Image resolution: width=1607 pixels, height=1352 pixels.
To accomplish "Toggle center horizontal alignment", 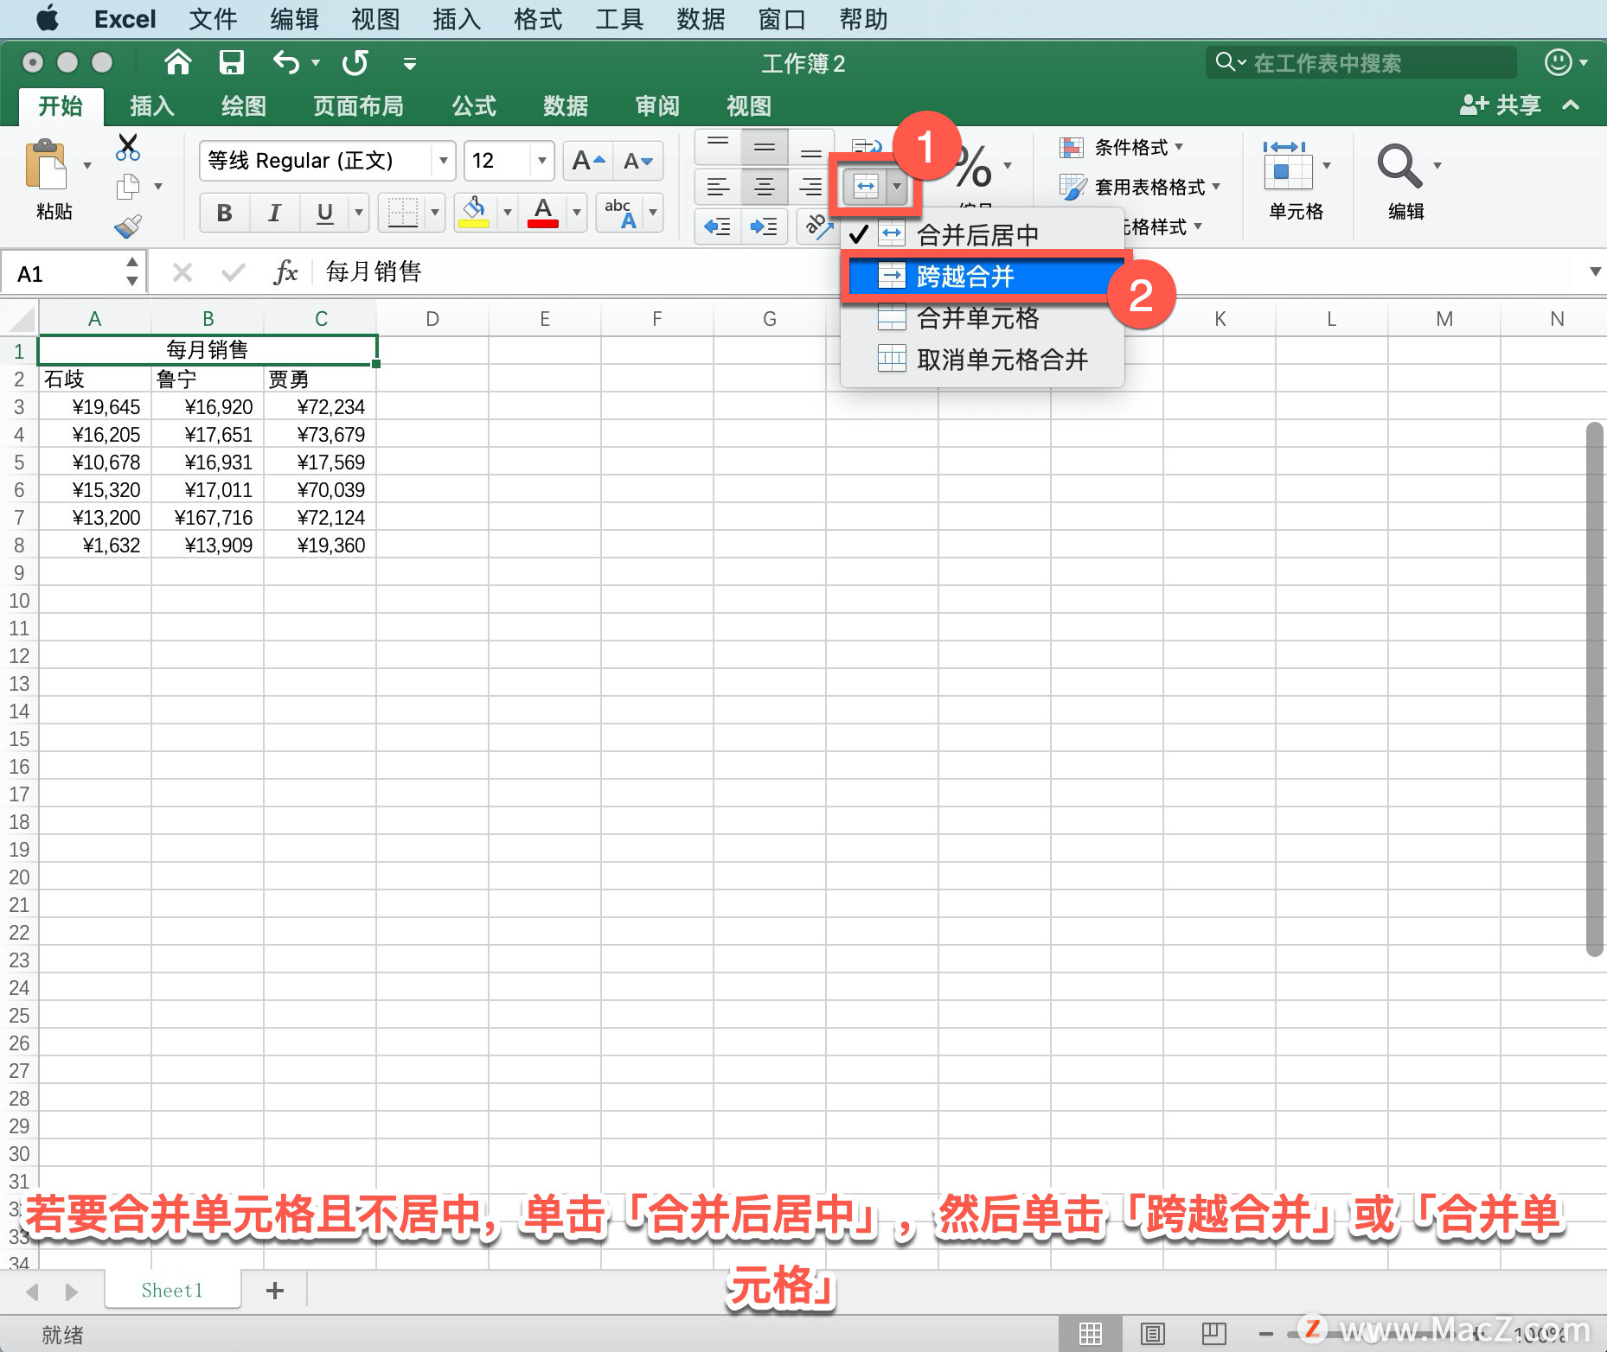I will click(765, 186).
